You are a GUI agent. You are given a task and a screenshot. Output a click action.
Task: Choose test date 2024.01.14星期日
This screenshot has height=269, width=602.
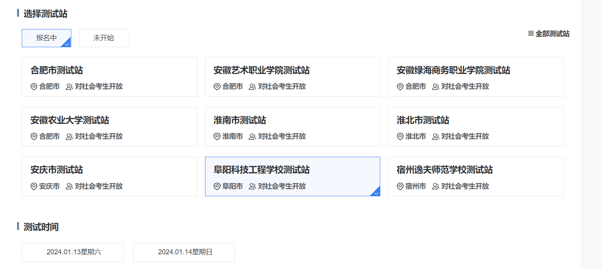coord(184,252)
